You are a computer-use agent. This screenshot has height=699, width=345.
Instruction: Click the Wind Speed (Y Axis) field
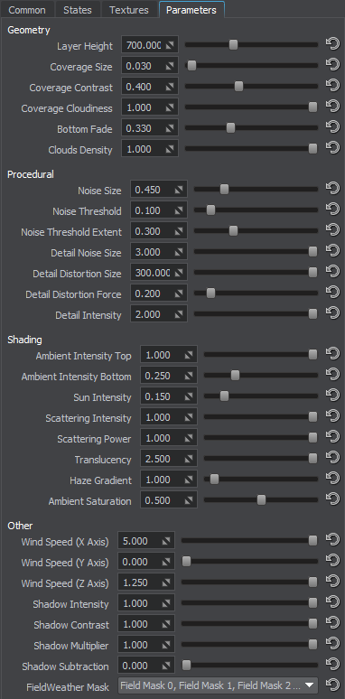click(146, 562)
